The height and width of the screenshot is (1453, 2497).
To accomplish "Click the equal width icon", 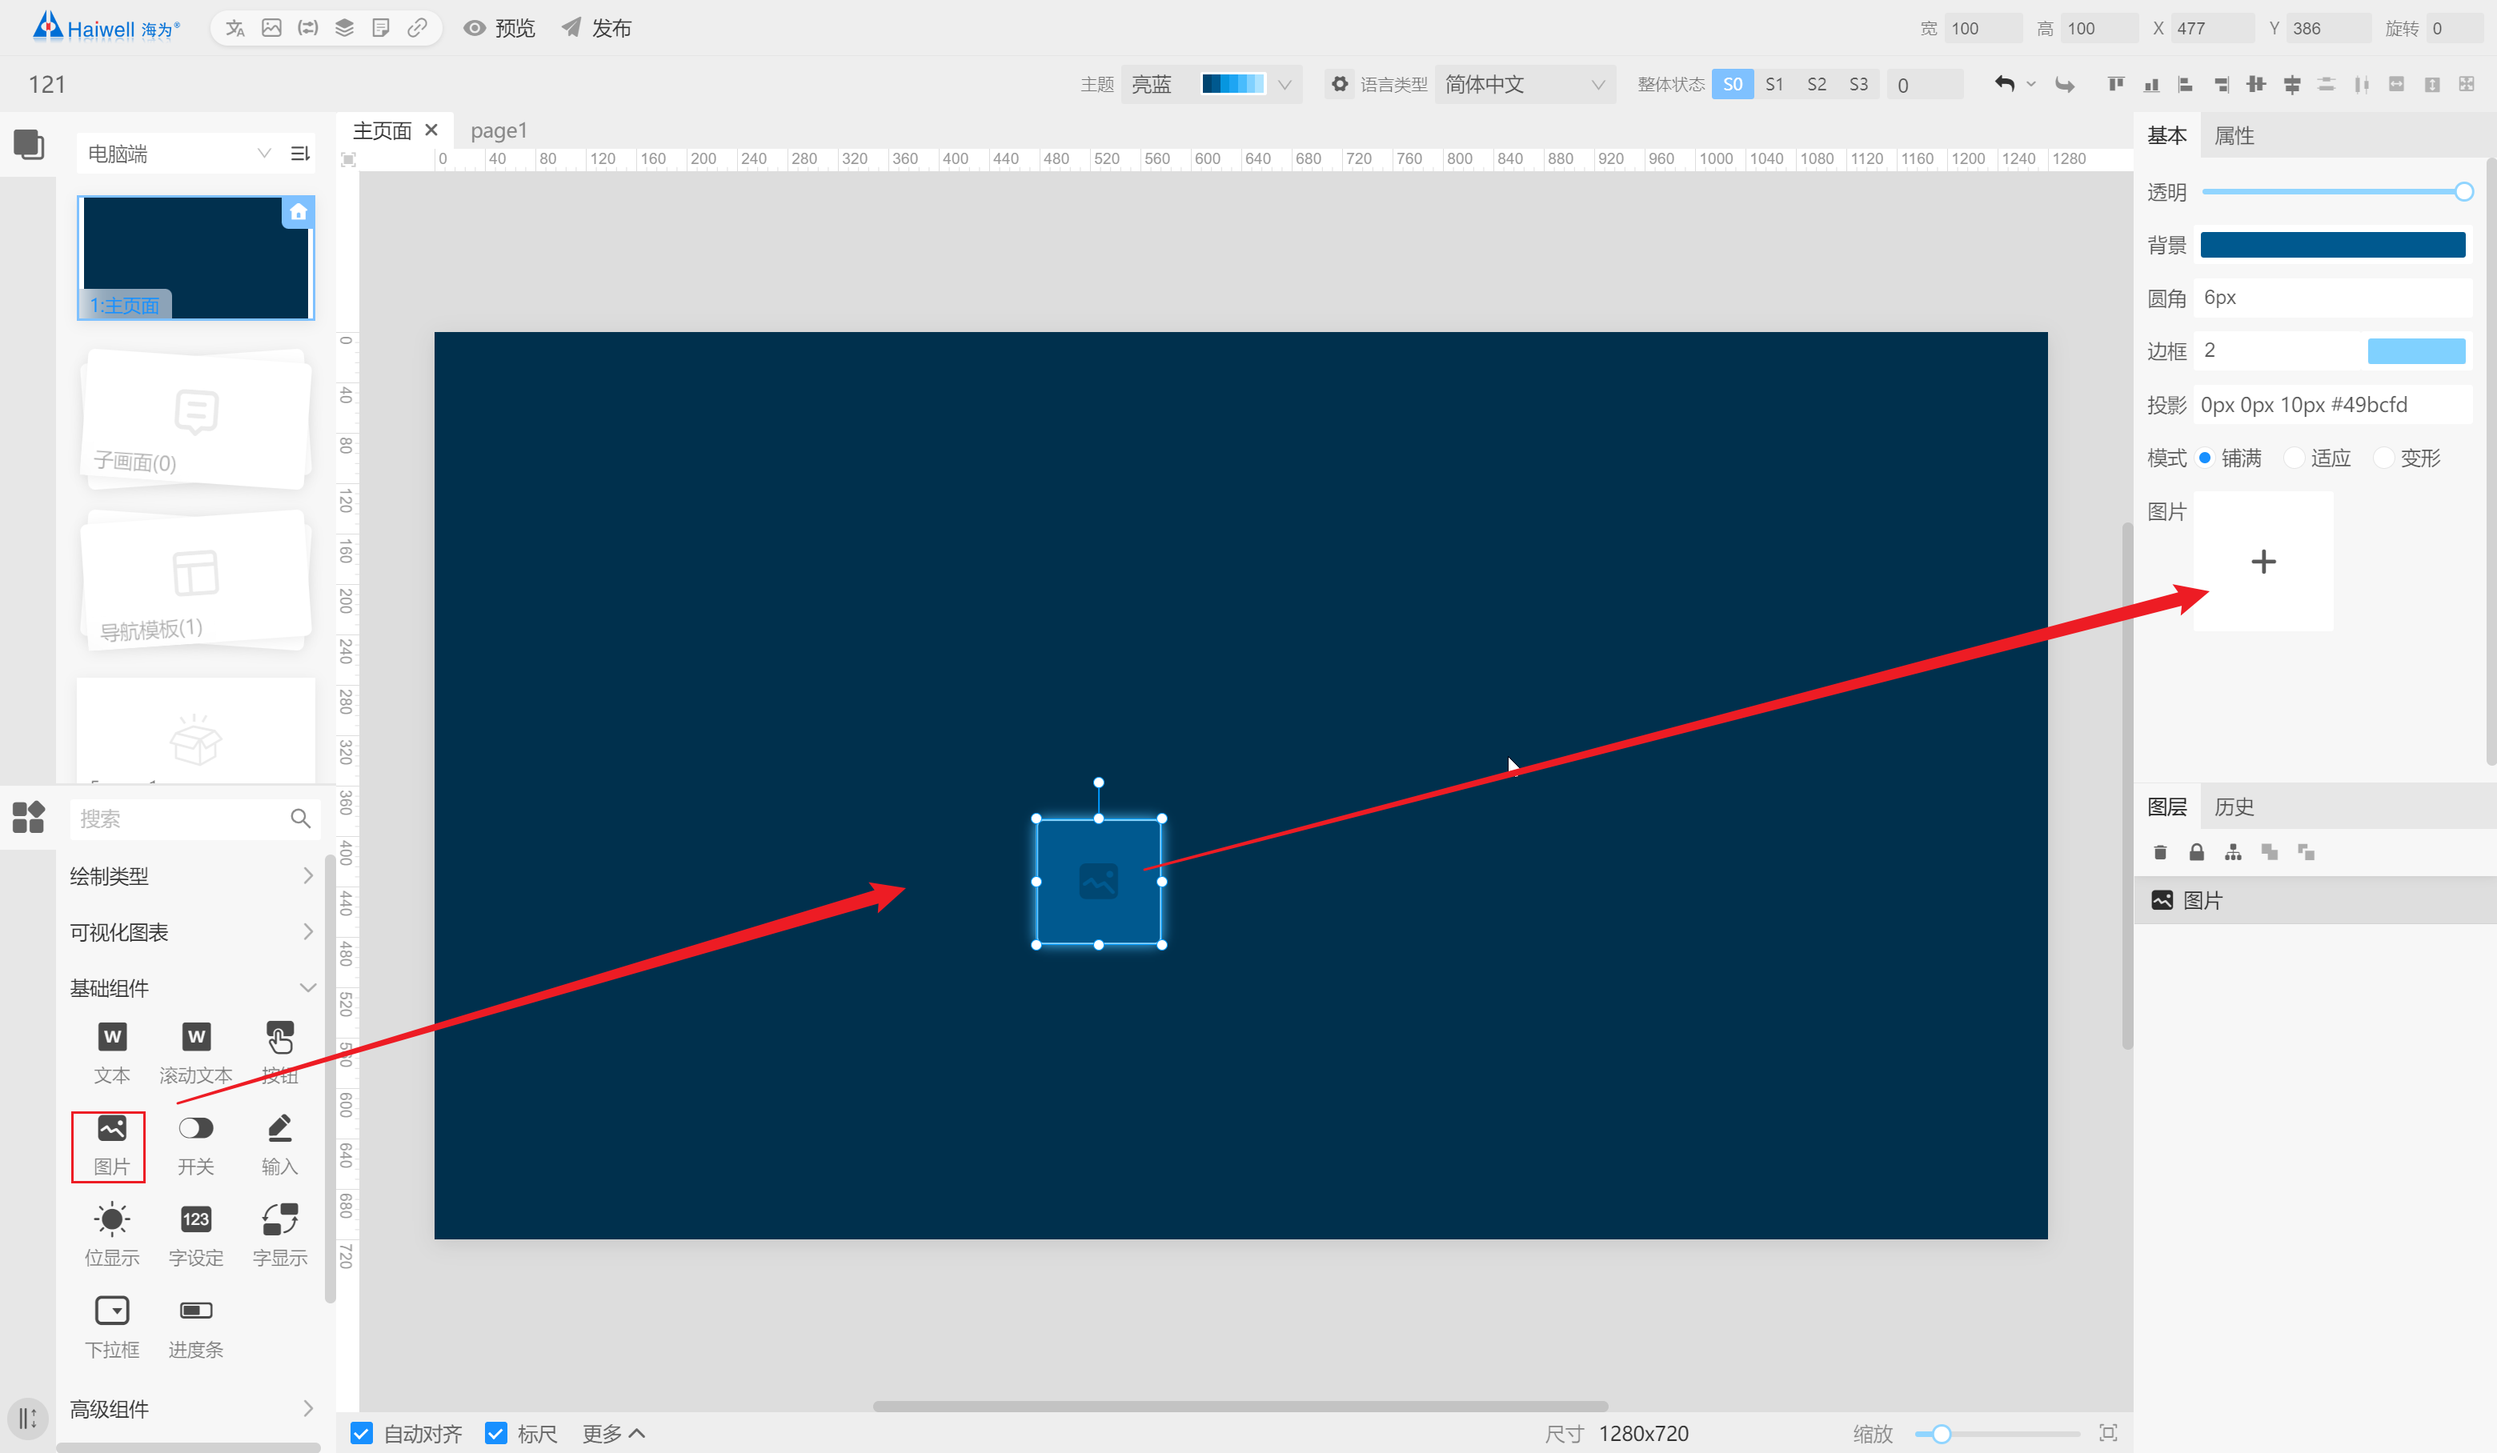I will click(2397, 84).
